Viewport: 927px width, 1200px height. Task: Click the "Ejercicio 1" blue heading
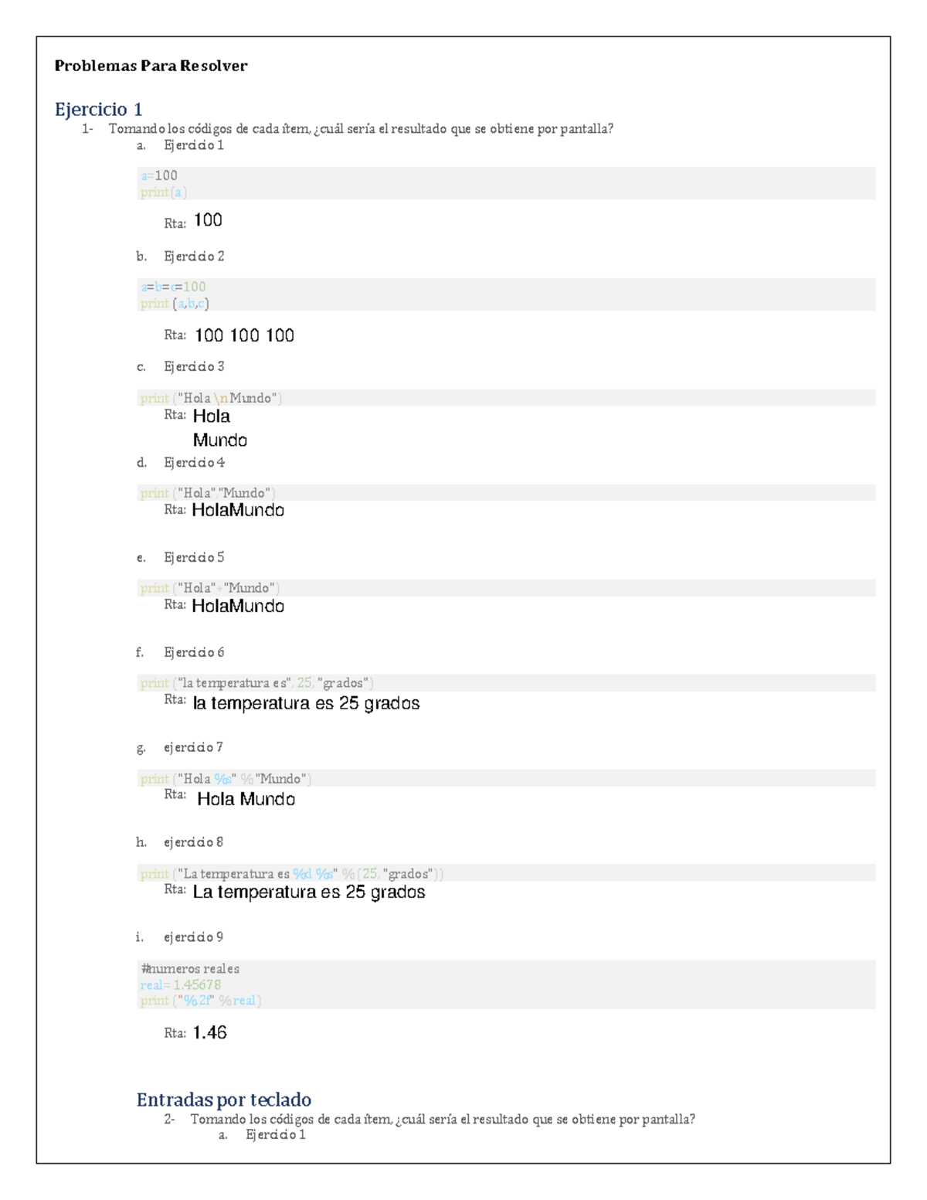[98, 109]
